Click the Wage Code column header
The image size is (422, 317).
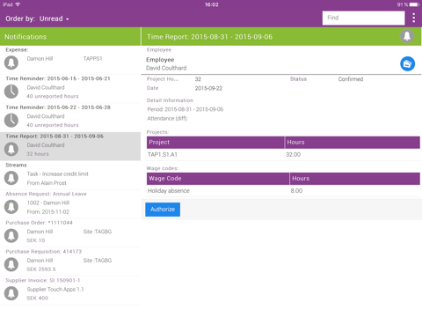[x=218, y=179]
